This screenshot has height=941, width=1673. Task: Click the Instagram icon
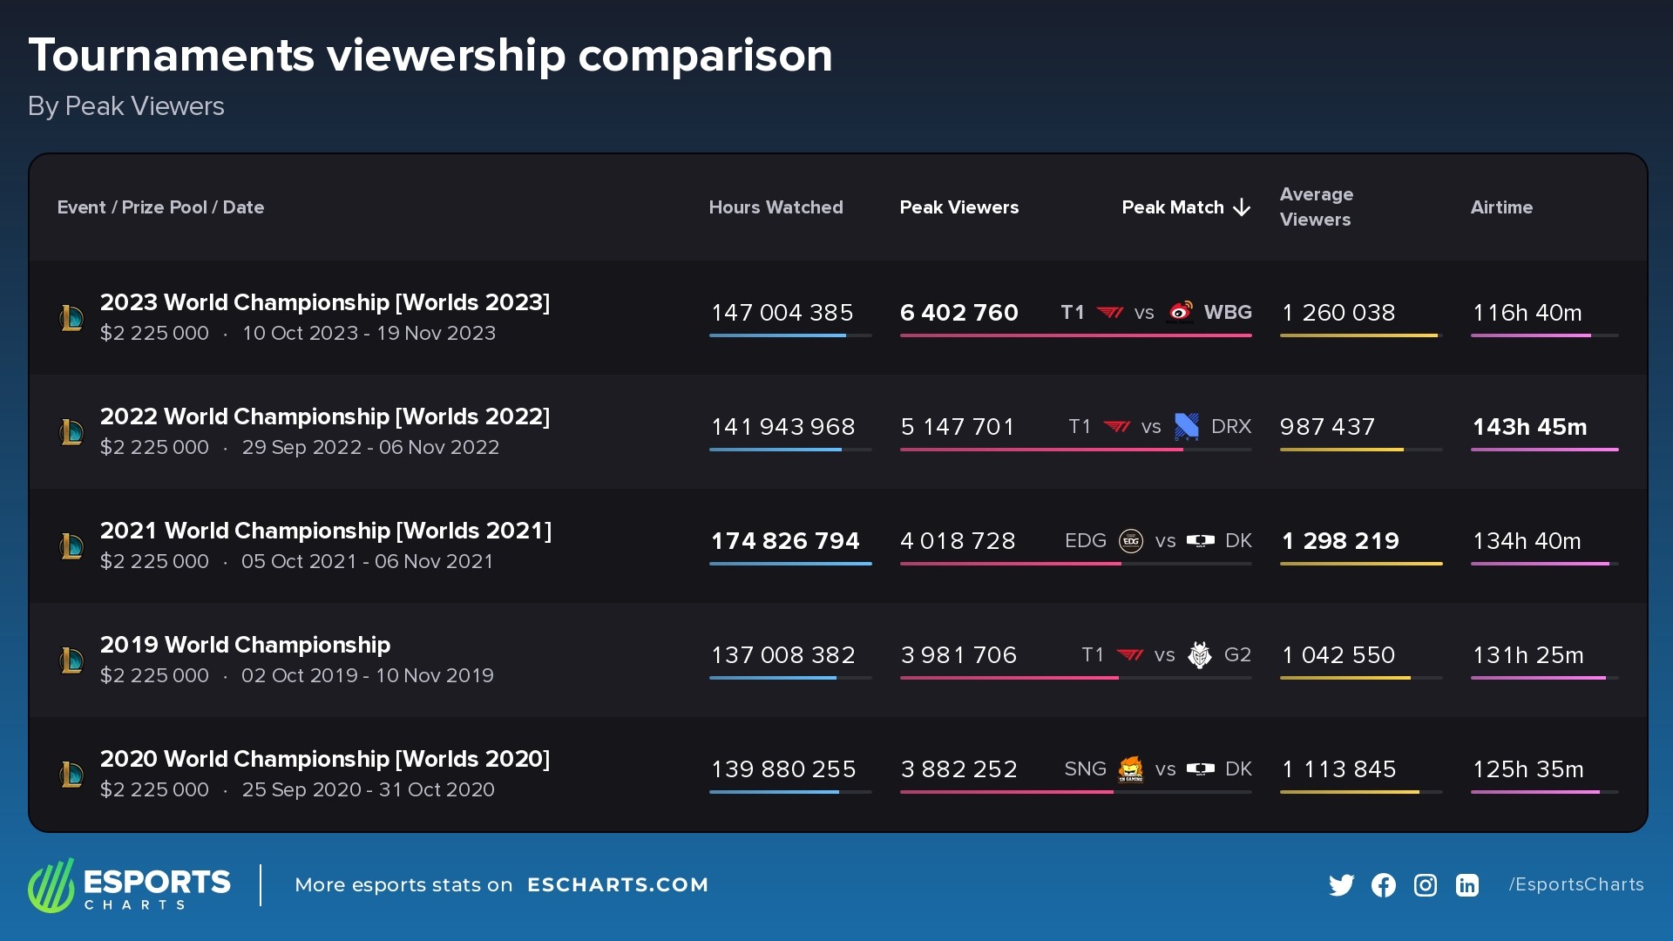1425,885
